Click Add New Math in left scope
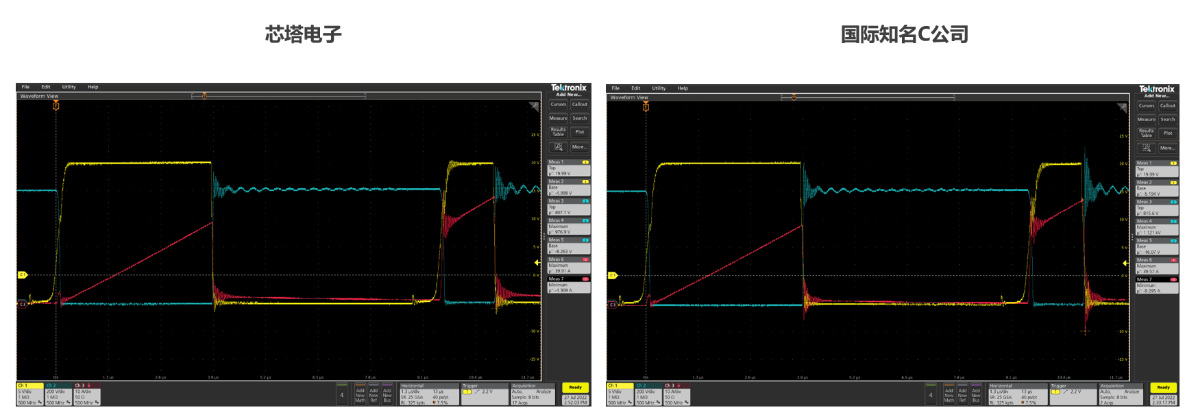Image resolution: width=1185 pixels, height=412 pixels. coord(360,394)
